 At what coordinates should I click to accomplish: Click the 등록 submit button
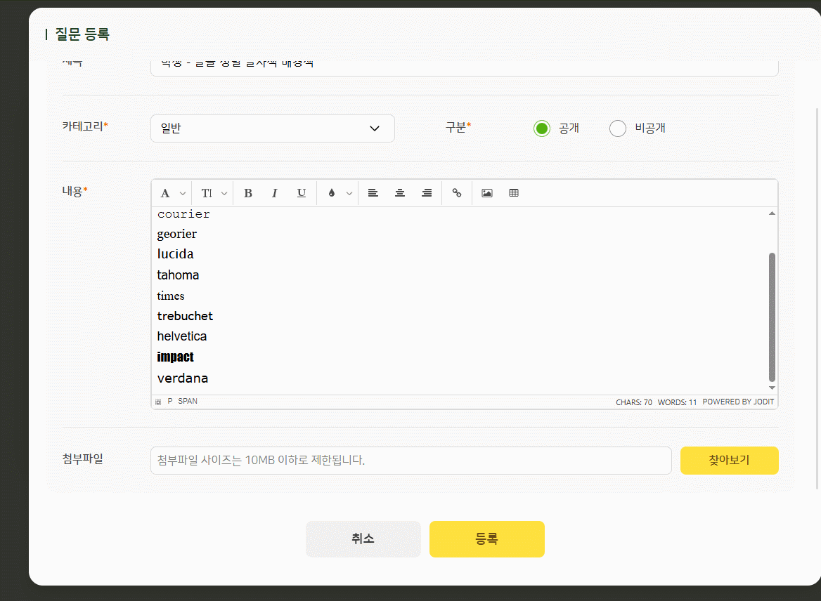(x=486, y=539)
